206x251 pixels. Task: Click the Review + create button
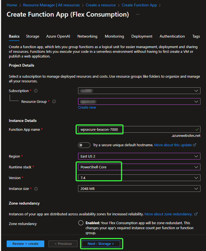[25, 244]
